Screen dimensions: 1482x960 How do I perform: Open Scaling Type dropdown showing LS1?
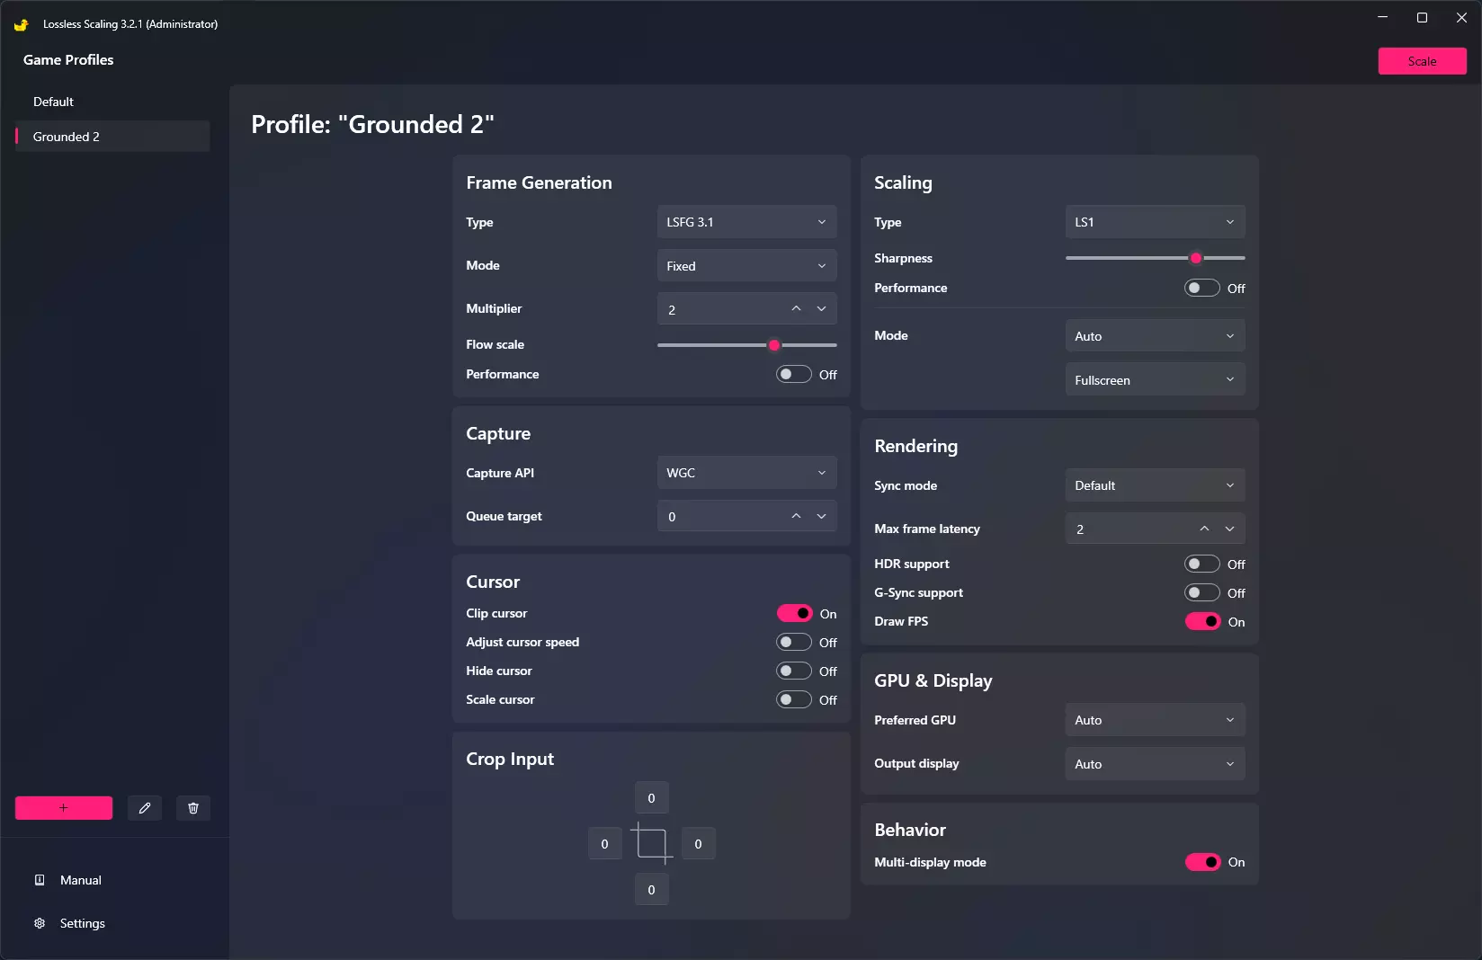pos(1155,222)
